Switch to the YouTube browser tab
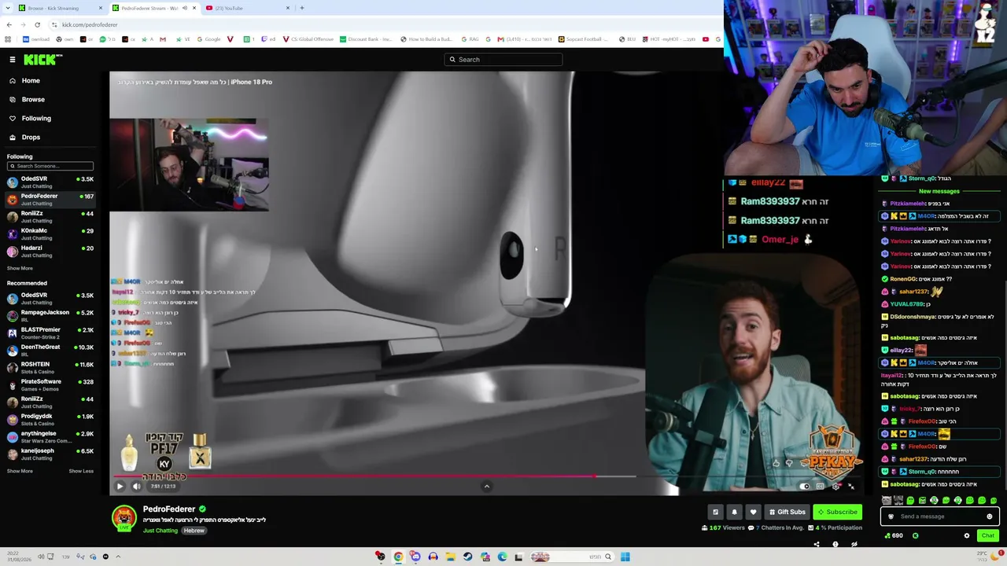This screenshot has width=1007, height=566. [248, 8]
